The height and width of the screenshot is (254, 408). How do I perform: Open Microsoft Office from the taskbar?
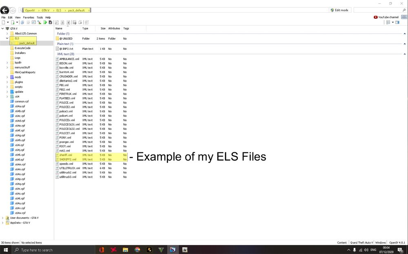(x=102, y=250)
